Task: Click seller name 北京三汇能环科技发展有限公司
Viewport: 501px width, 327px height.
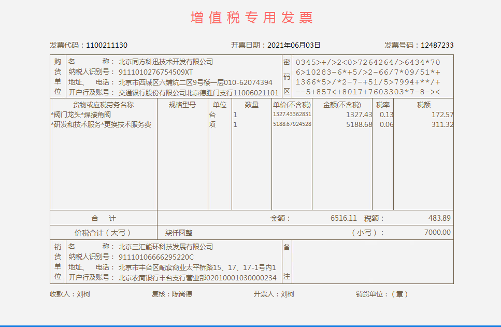Action: coord(165,247)
